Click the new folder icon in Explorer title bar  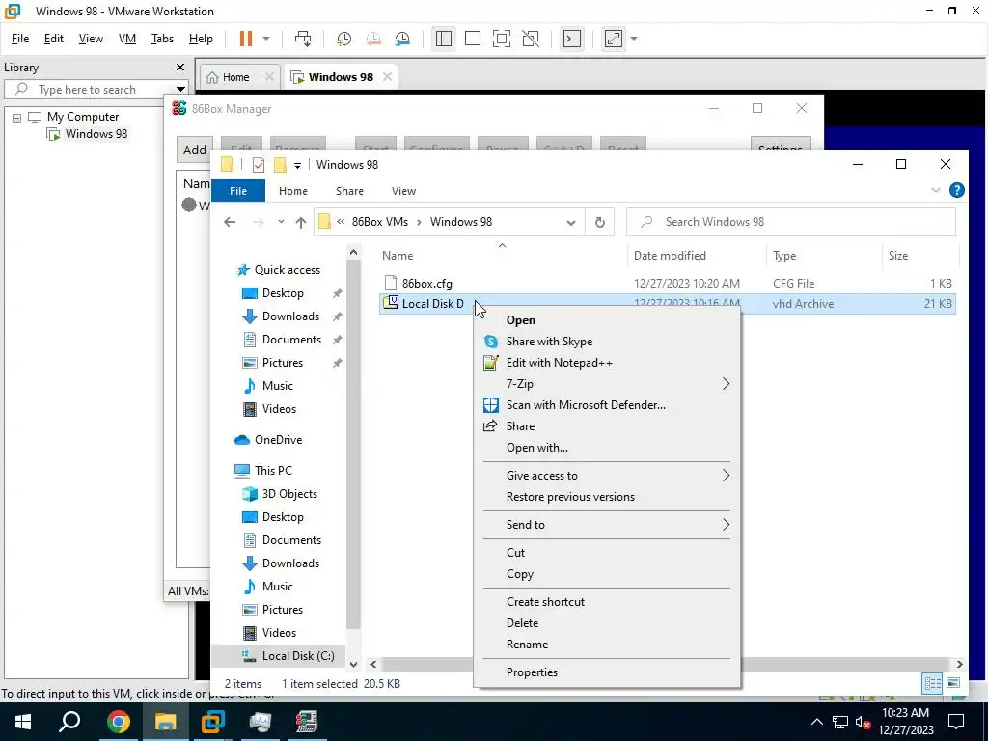click(280, 165)
